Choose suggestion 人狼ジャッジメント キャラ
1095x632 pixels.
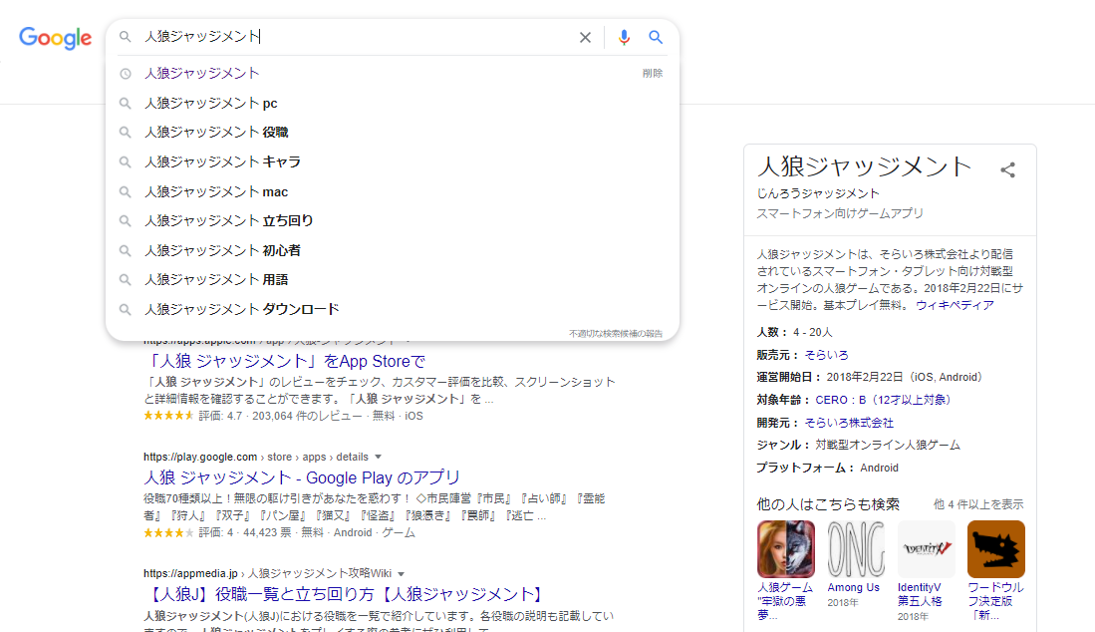coord(392,162)
